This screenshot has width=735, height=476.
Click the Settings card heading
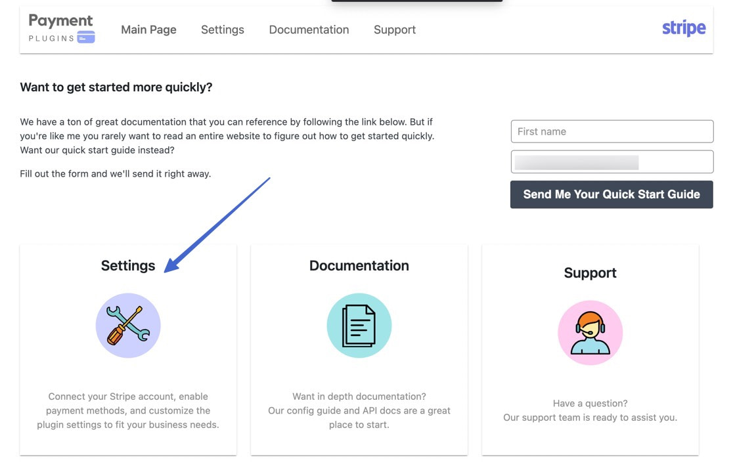point(127,265)
